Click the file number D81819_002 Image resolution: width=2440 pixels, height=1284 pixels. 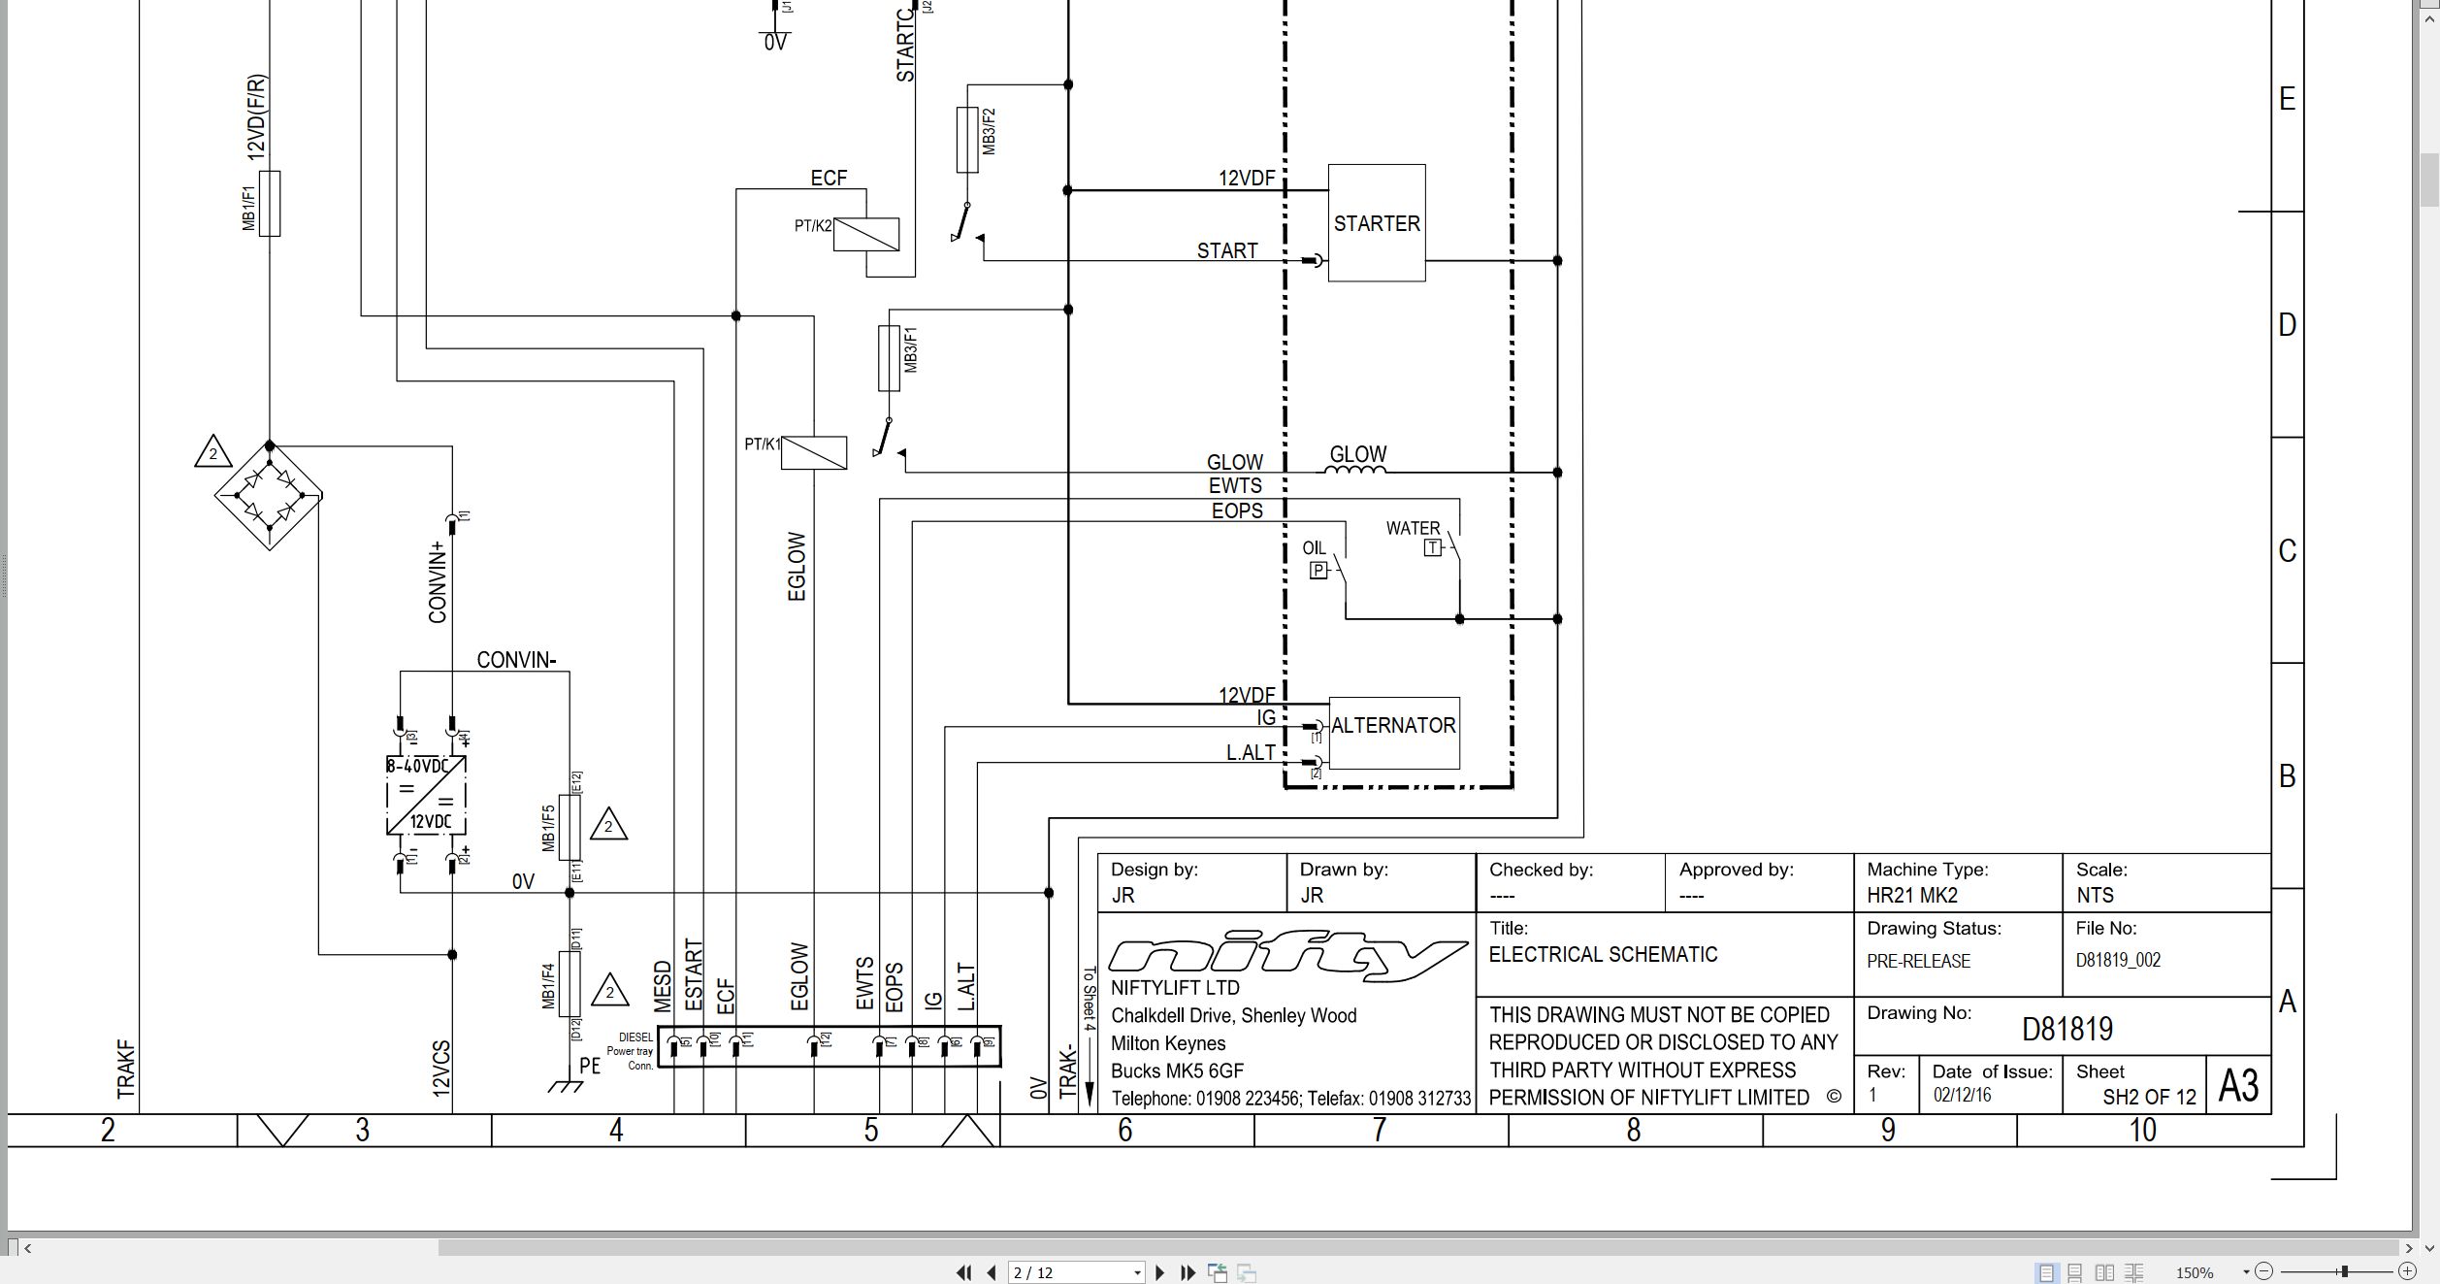coord(2118,960)
